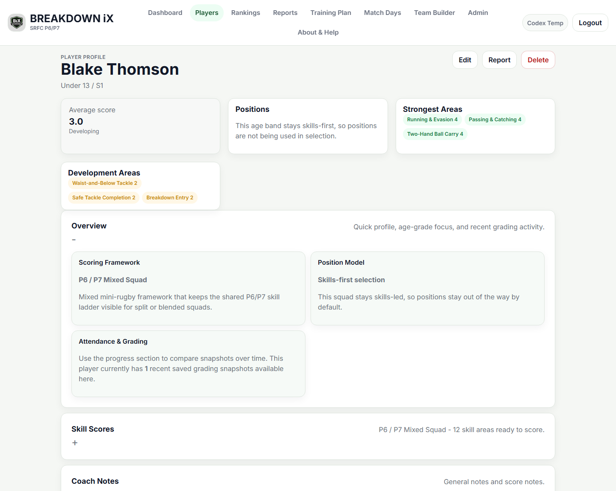Click the Positions card heading

pos(252,109)
